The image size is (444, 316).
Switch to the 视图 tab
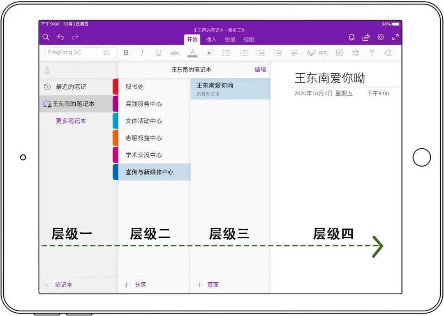[x=249, y=39]
